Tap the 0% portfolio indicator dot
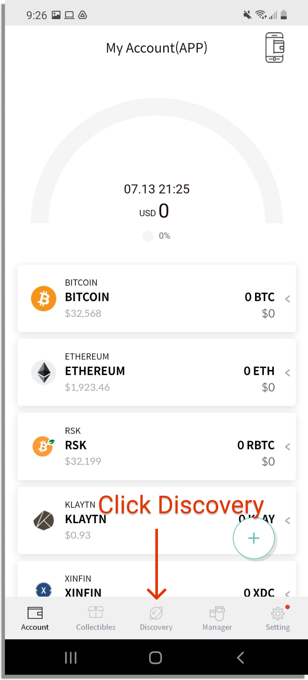 [148, 236]
